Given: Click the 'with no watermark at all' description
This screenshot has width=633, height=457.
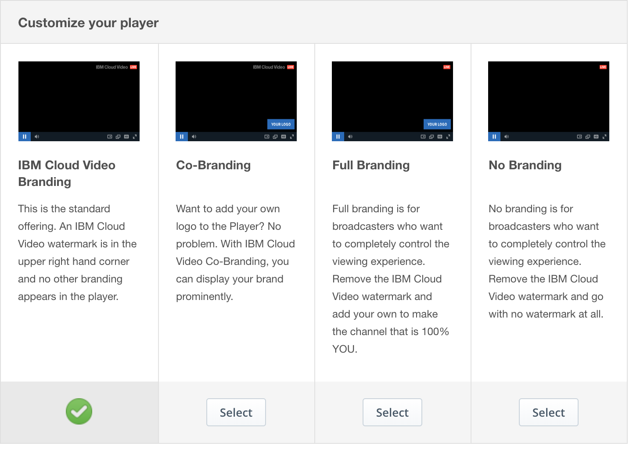Looking at the screenshot, I should point(547,261).
